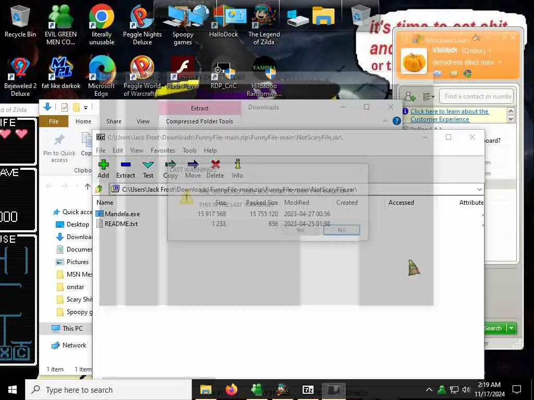Open EVIL GREEN MEN desktop shortcut

tap(60, 24)
